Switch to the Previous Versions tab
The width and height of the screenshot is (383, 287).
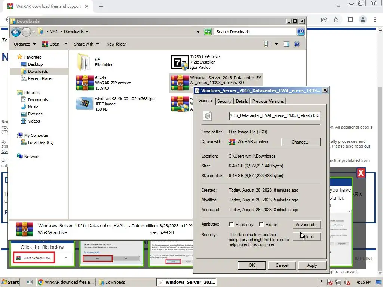[268, 101]
